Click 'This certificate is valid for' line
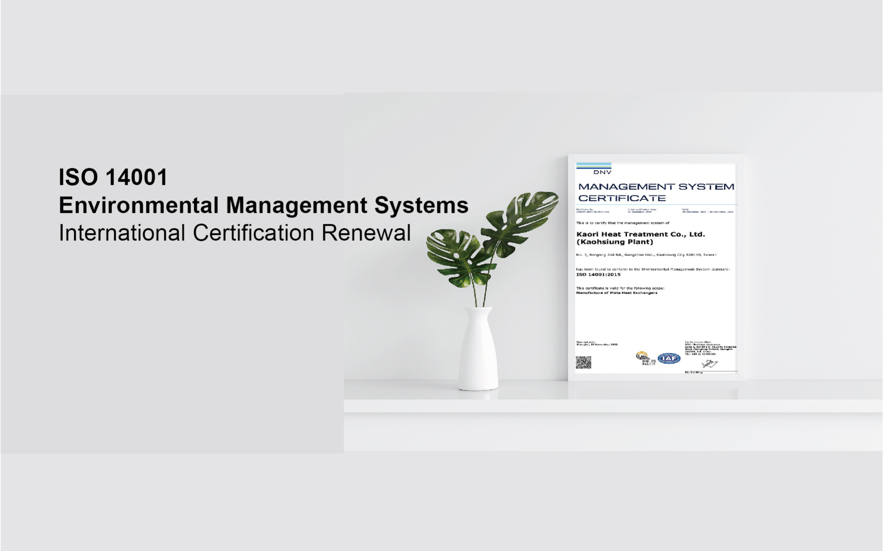The width and height of the screenshot is (883, 551). pyautogui.click(x=620, y=288)
